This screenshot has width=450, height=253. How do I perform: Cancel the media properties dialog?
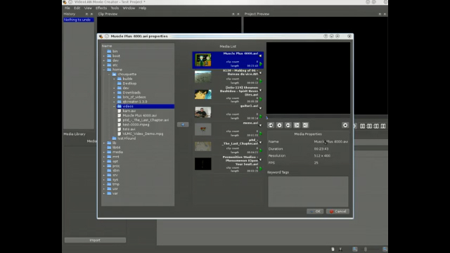[x=337, y=212]
